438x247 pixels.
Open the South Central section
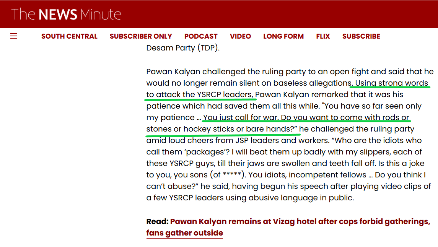(69, 36)
